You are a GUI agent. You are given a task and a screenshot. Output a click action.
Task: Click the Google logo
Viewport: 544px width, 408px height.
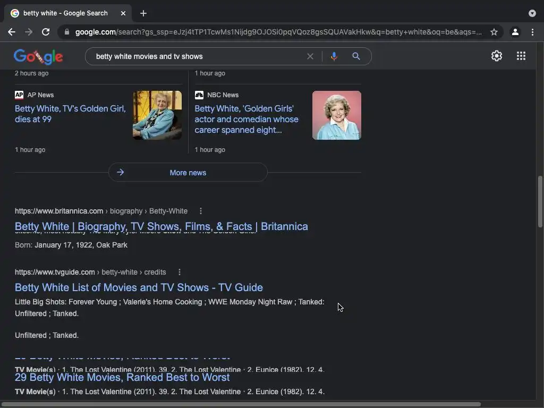click(x=38, y=56)
